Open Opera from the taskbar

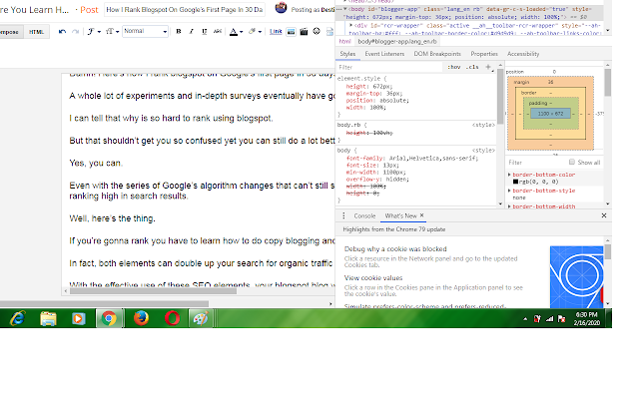pos(172,318)
